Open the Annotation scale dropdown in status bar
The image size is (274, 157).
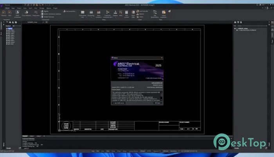coord(179,151)
